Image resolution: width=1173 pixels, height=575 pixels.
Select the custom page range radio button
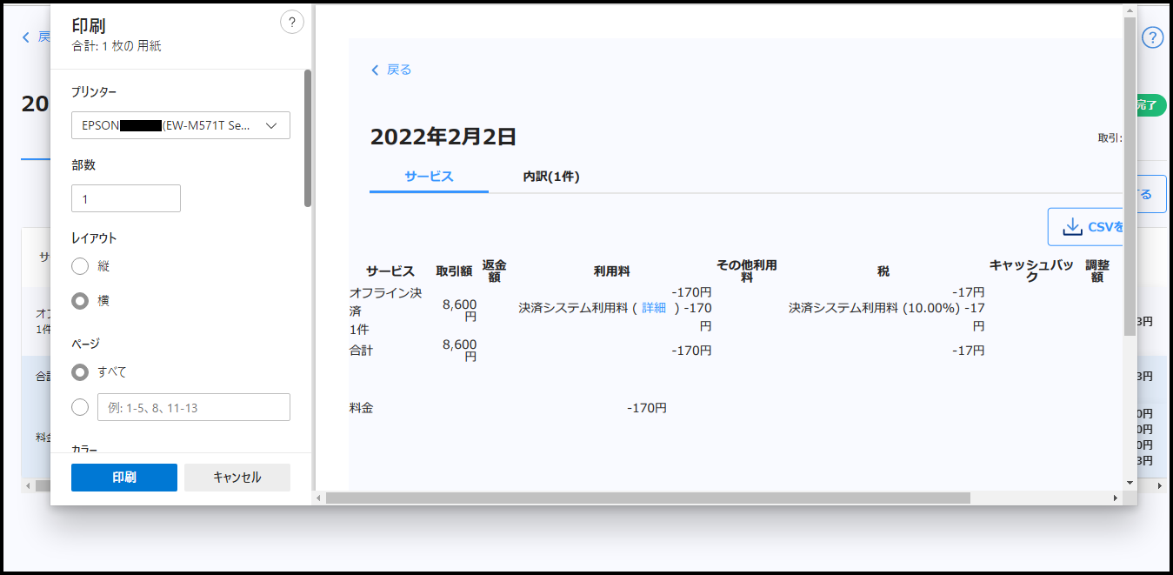[80, 407]
